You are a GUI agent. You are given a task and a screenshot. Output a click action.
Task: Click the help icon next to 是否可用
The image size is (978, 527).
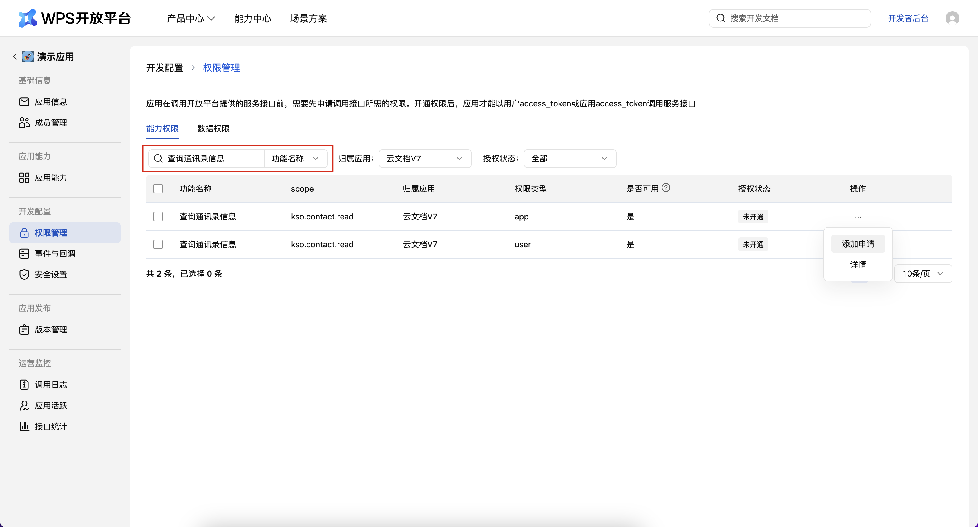[x=666, y=188]
